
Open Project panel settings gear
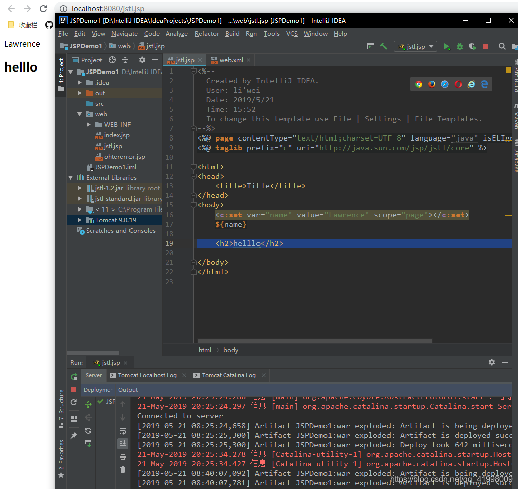pyautogui.click(x=142, y=60)
